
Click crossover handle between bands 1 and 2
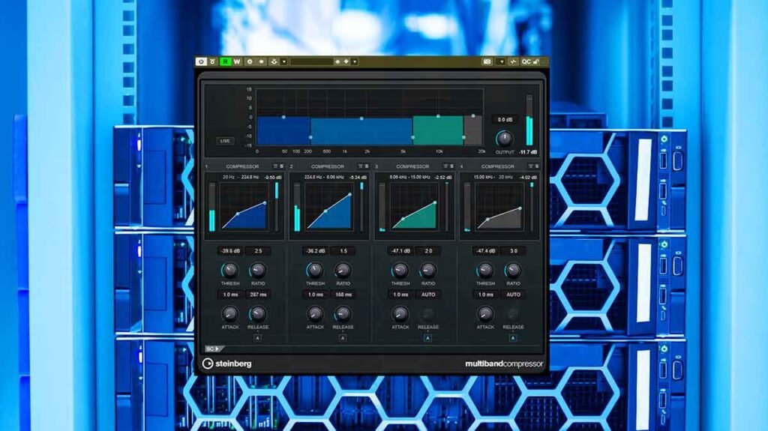[310, 138]
